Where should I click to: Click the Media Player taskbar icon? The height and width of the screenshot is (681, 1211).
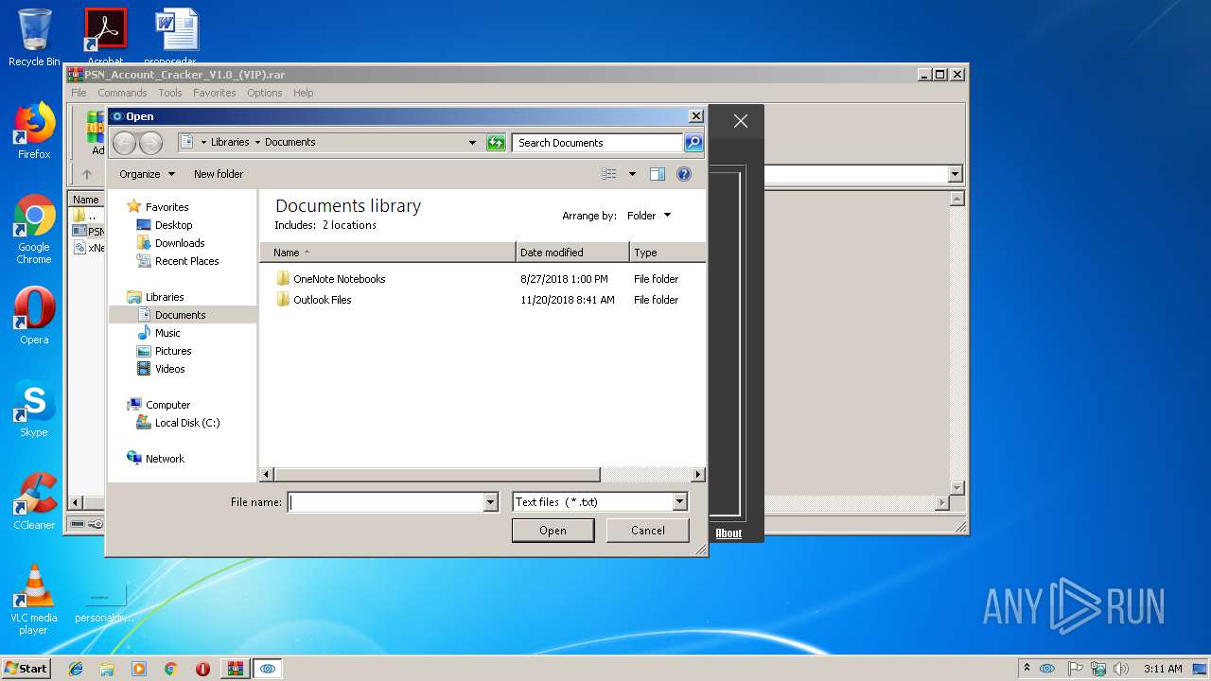point(139,669)
